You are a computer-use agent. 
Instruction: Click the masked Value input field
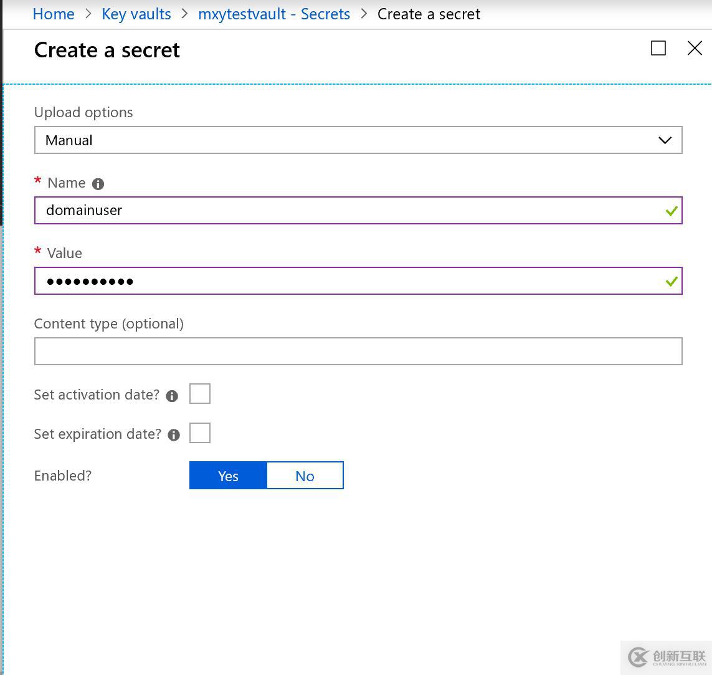click(349, 281)
